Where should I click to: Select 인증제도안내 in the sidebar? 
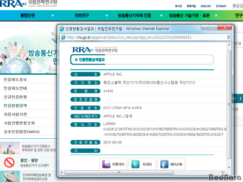click(x=15, y=88)
